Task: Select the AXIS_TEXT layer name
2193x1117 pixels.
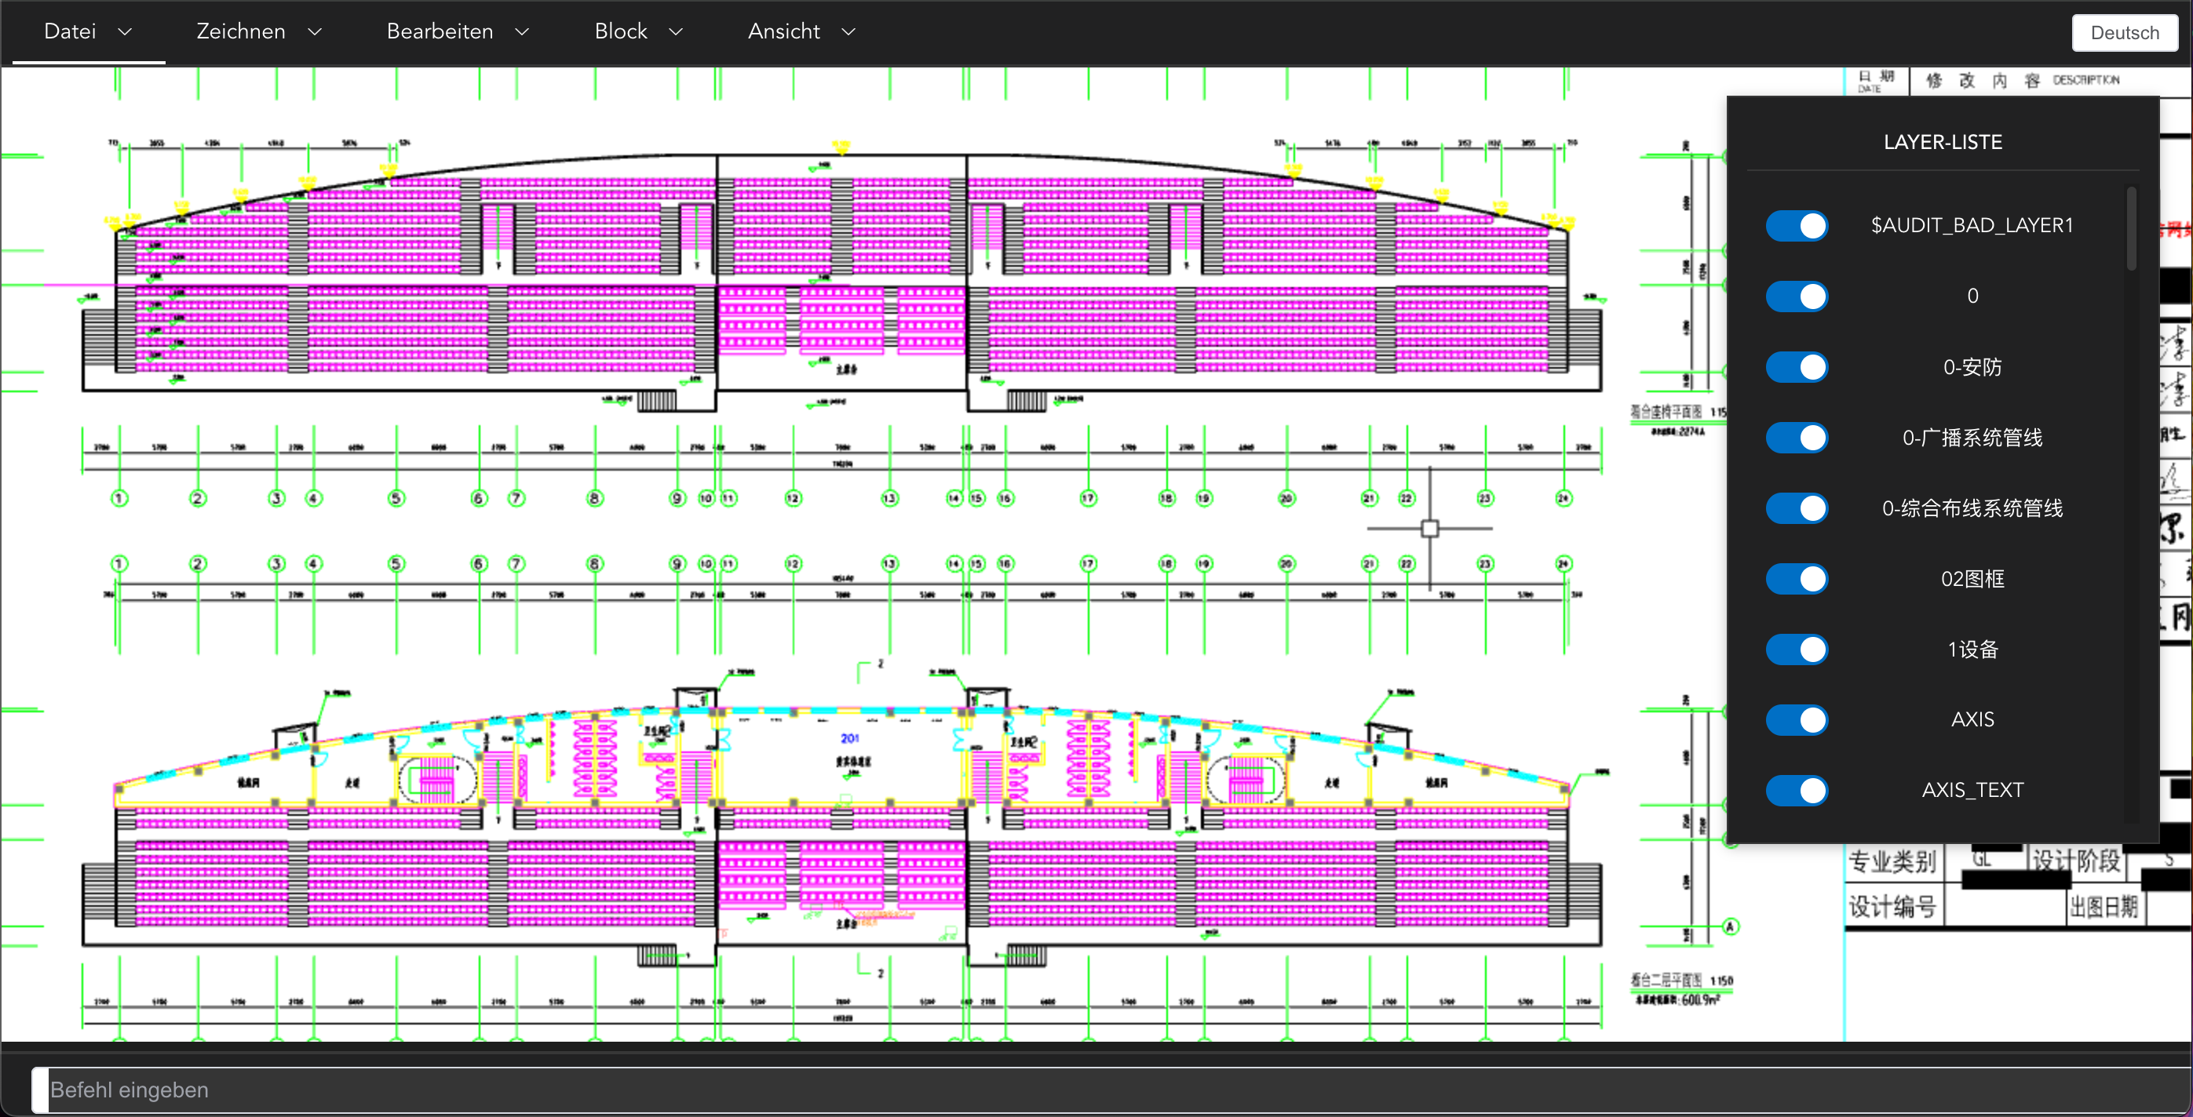Action: (x=1972, y=791)
